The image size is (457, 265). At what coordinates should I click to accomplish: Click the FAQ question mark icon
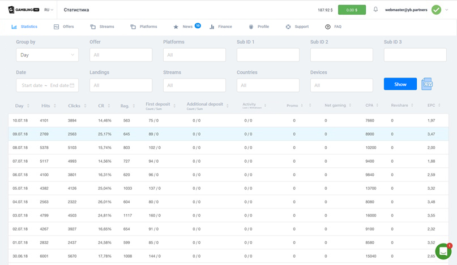tap(327, 27)
